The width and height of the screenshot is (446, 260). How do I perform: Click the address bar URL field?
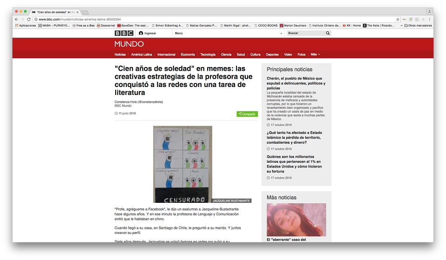tap(216, 20)
